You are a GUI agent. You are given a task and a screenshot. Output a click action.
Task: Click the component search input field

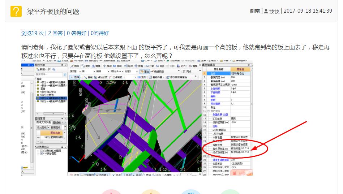(x=49, y=74)
